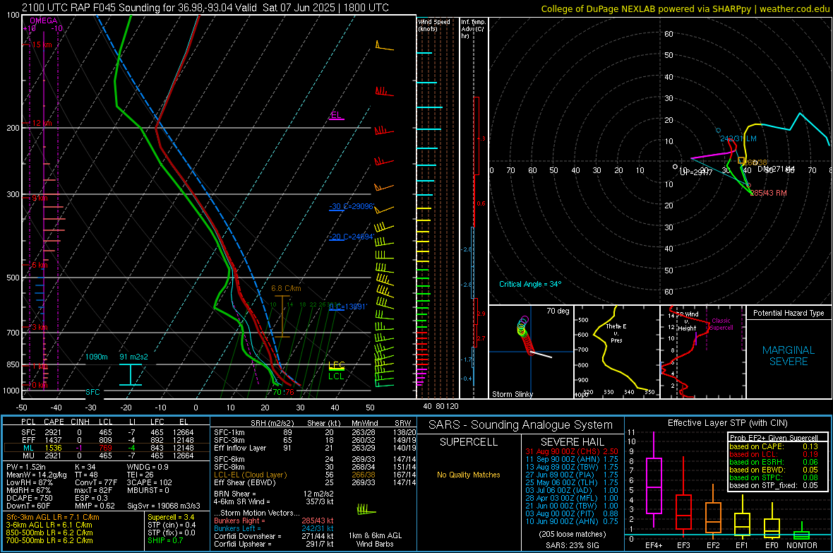Click the 'based on CAPE: 0.13' legend row
The width and height of the screenshot is (833, 553).
774,446
